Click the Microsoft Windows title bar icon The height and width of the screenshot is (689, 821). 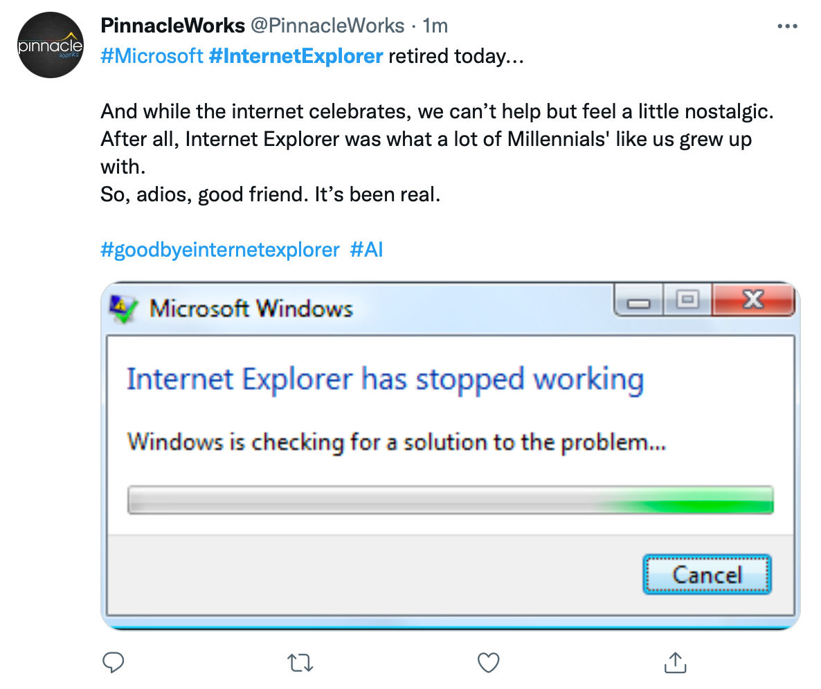click(125, 309)
